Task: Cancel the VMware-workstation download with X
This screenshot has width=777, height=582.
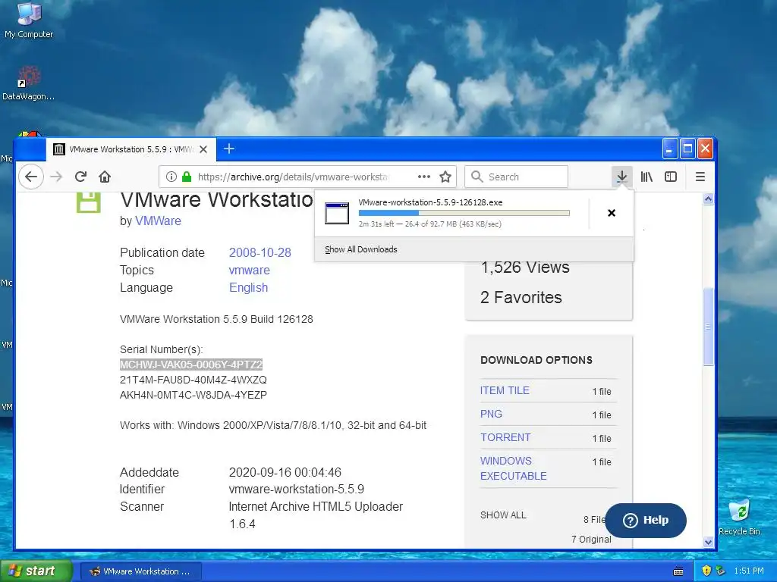Action: coord(612,213)
